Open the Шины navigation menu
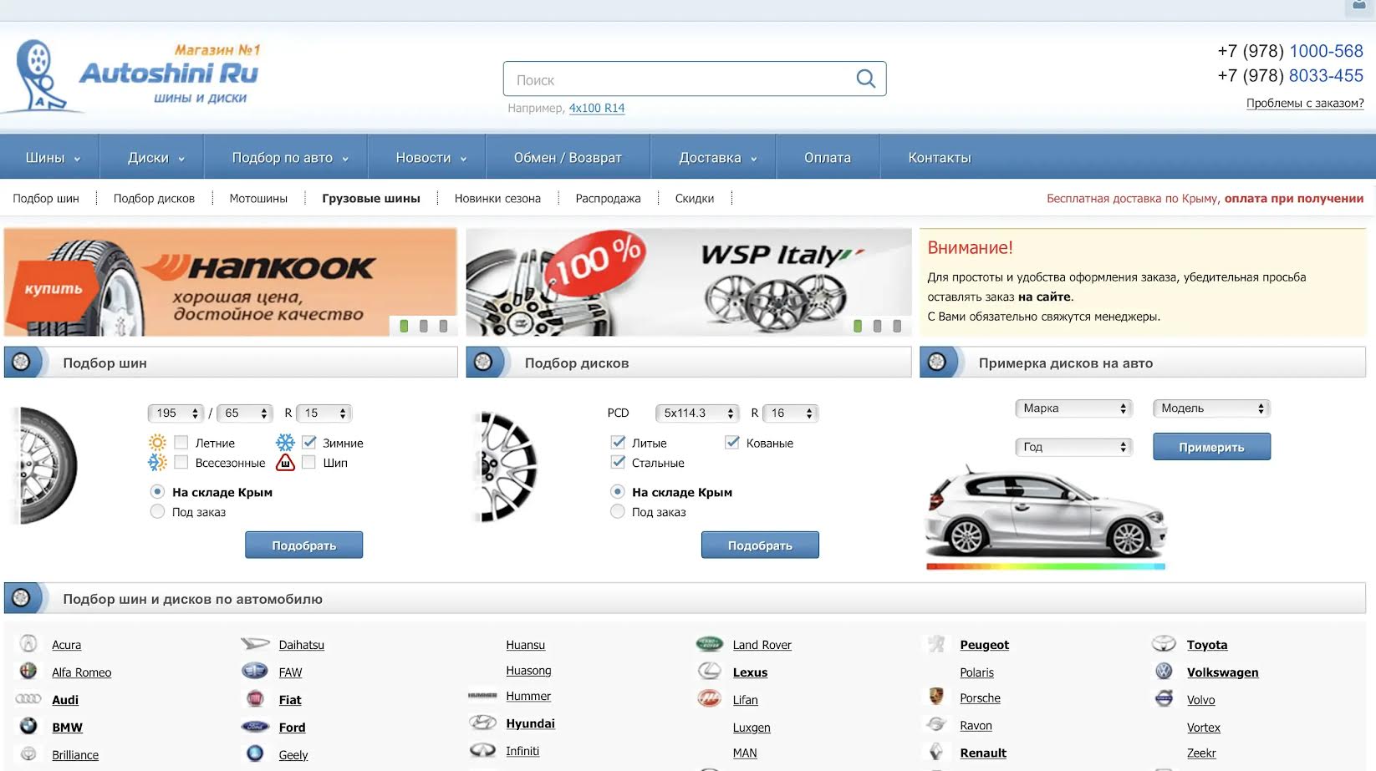Screen dimensions: 1376x771 (x=51, y=158)
